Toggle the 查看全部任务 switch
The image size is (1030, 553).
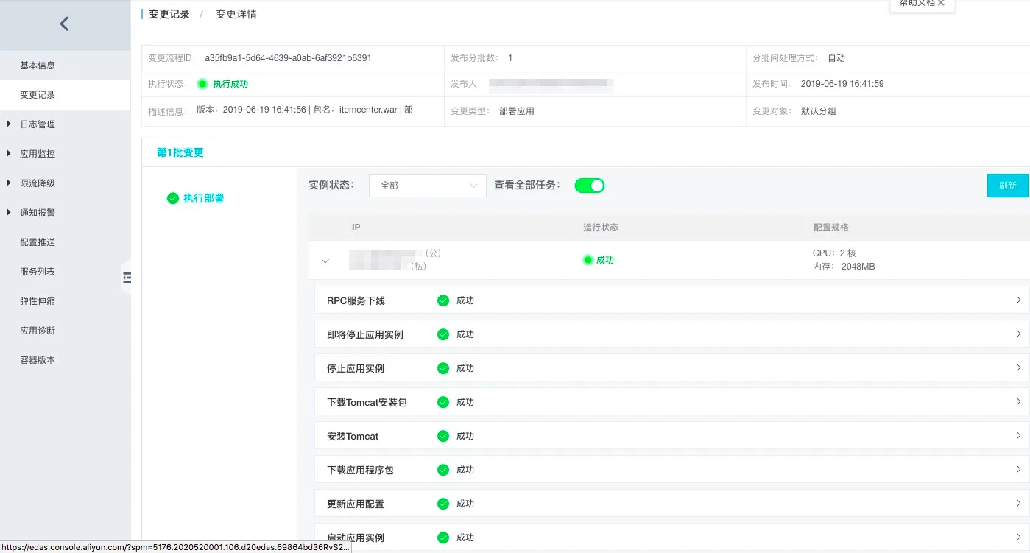[x=590, y=186]
